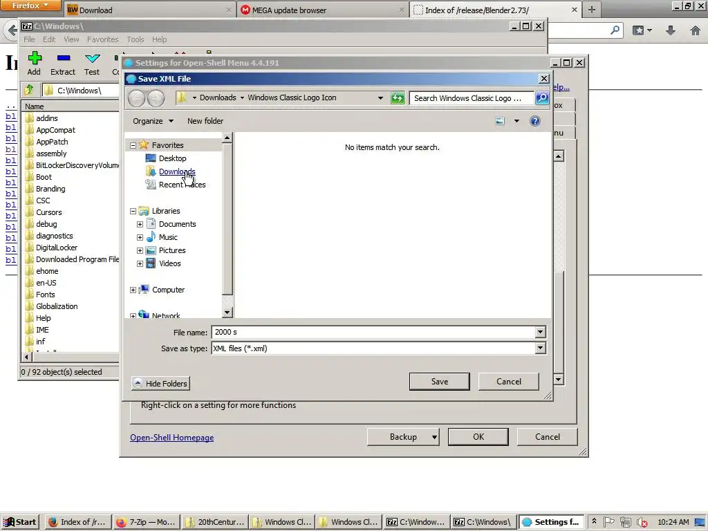Open the Help menu in 7-Zip
The height and width of the screenshot is (531, 708).
point(159,39)
